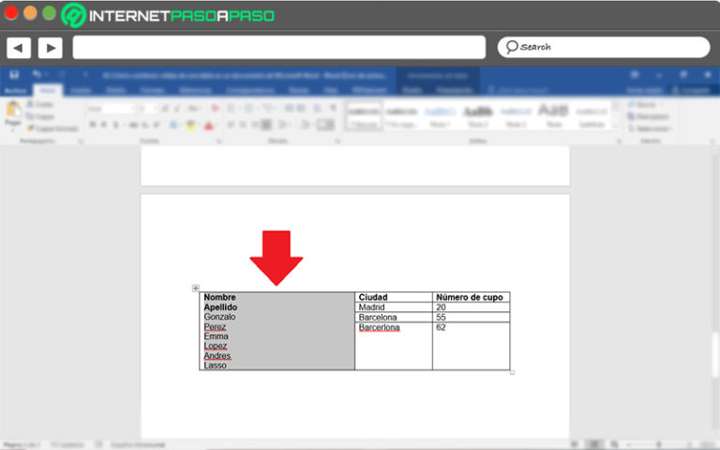The width and height of the screenshot is (720, 450).
Task: Click the zoom slider in status bar
Action: 658,444
